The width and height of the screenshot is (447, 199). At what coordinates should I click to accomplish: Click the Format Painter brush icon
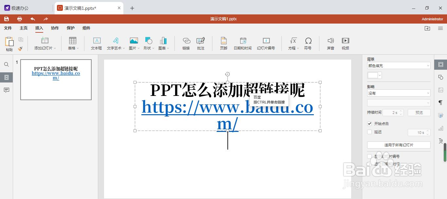click(20, 48)
